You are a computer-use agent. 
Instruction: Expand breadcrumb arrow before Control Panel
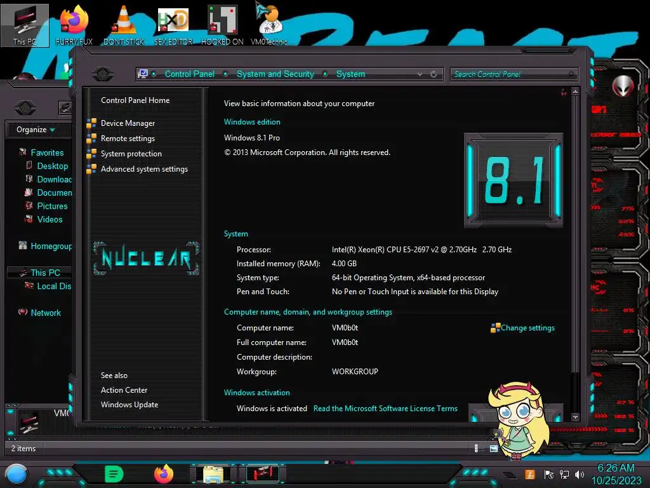coord(154,74)
